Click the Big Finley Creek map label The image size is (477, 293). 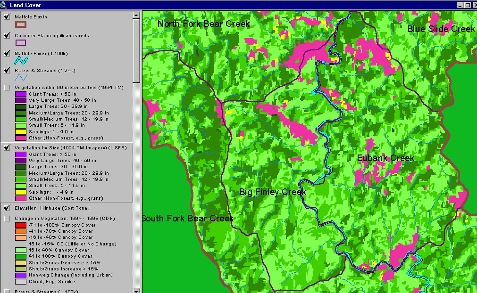pyautogui.click(x=273, y=192)
